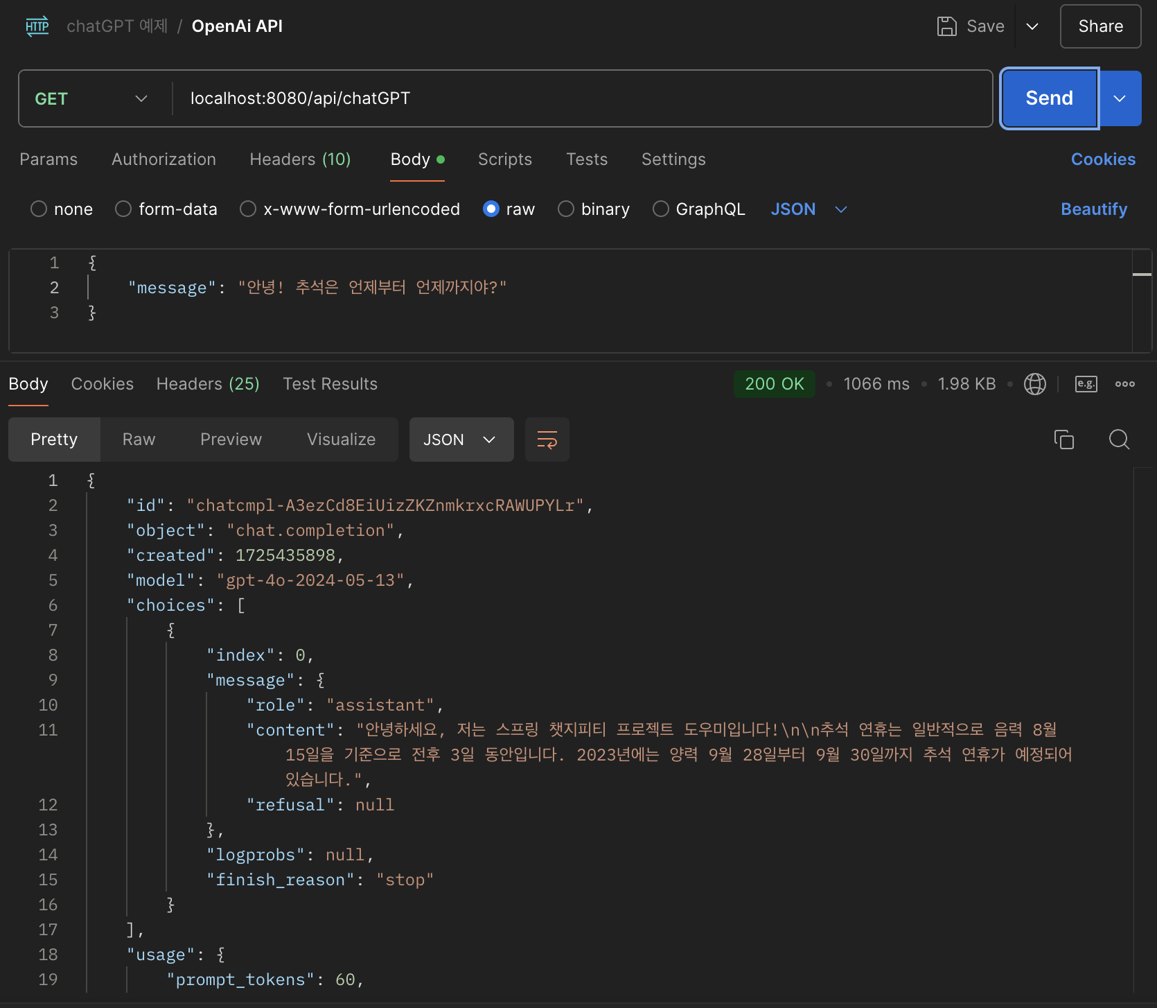1157x1008 pixels.
Task: Open the Cookies link
Action: 1104,159
